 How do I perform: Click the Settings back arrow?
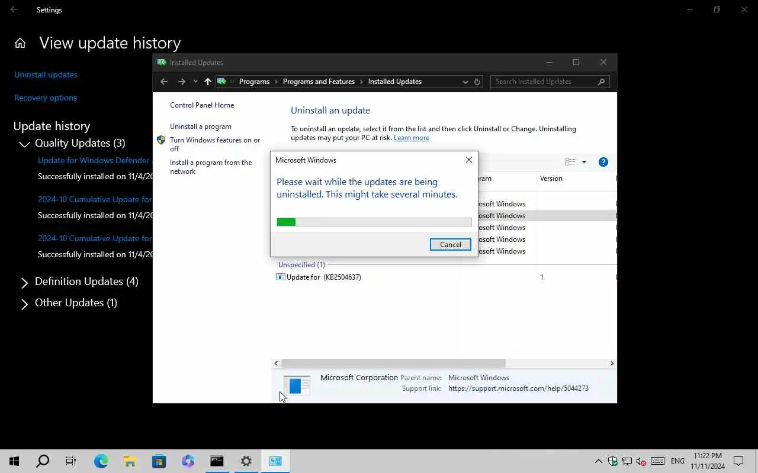click(14, 9)
